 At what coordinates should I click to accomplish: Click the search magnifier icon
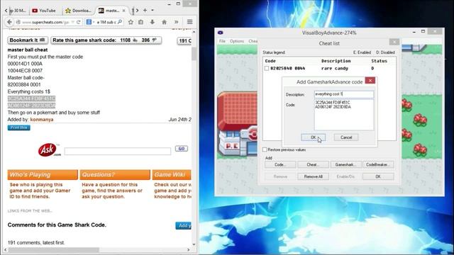click(120, 22)
